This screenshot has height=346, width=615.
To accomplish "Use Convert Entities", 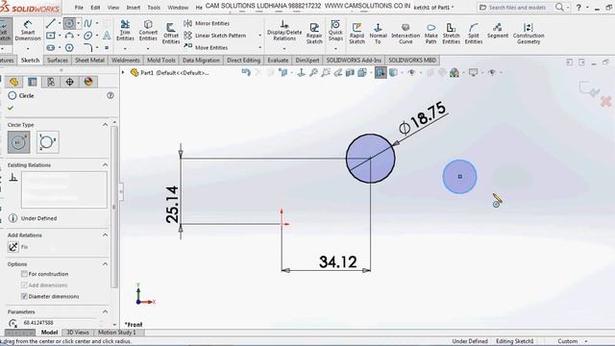I will tap(148, 30).
